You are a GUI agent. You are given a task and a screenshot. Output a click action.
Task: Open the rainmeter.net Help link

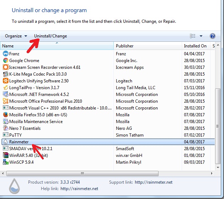coord(79,189)
